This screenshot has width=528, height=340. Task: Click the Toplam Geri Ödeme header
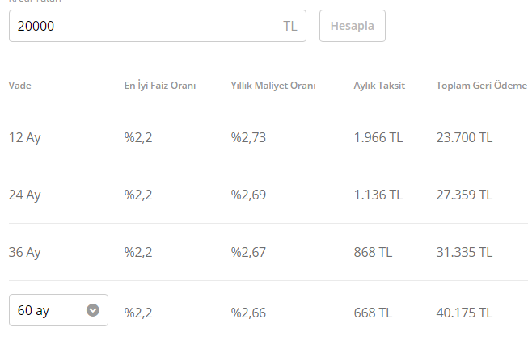pyautogui.click(x=482, y=86)
